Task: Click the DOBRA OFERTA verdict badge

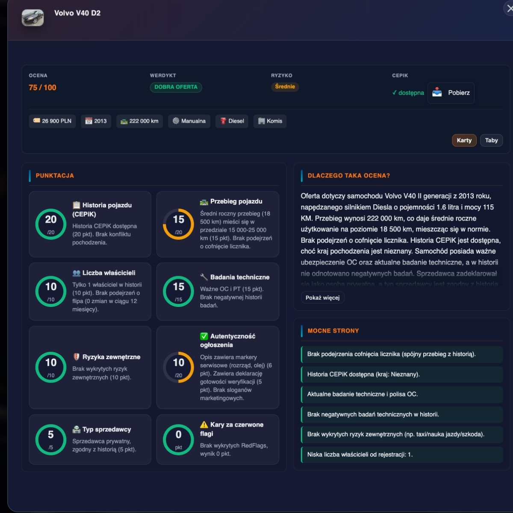Action: (x=176, y=87)
